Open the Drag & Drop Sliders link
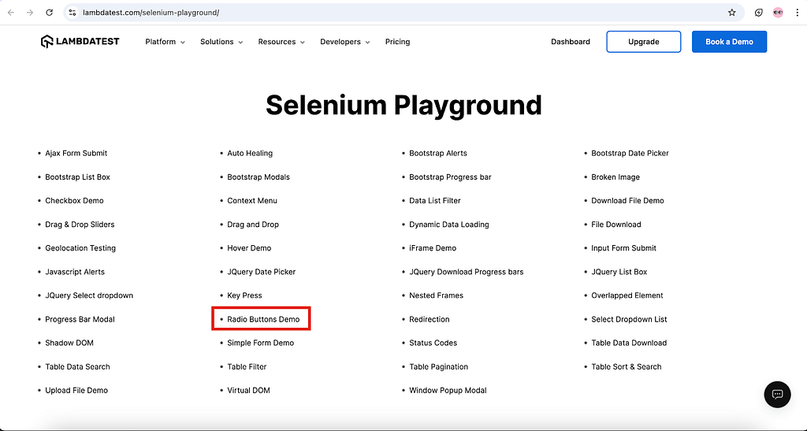 (x=80, y=225)
